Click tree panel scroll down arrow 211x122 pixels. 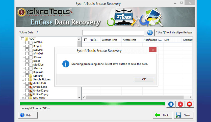click(x=79, y=97)
